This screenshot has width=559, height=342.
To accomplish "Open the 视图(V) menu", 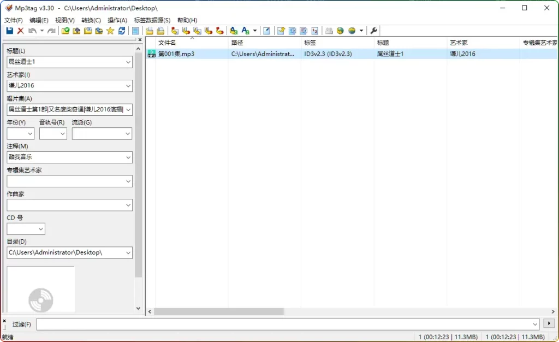I will tap(65, 20).
